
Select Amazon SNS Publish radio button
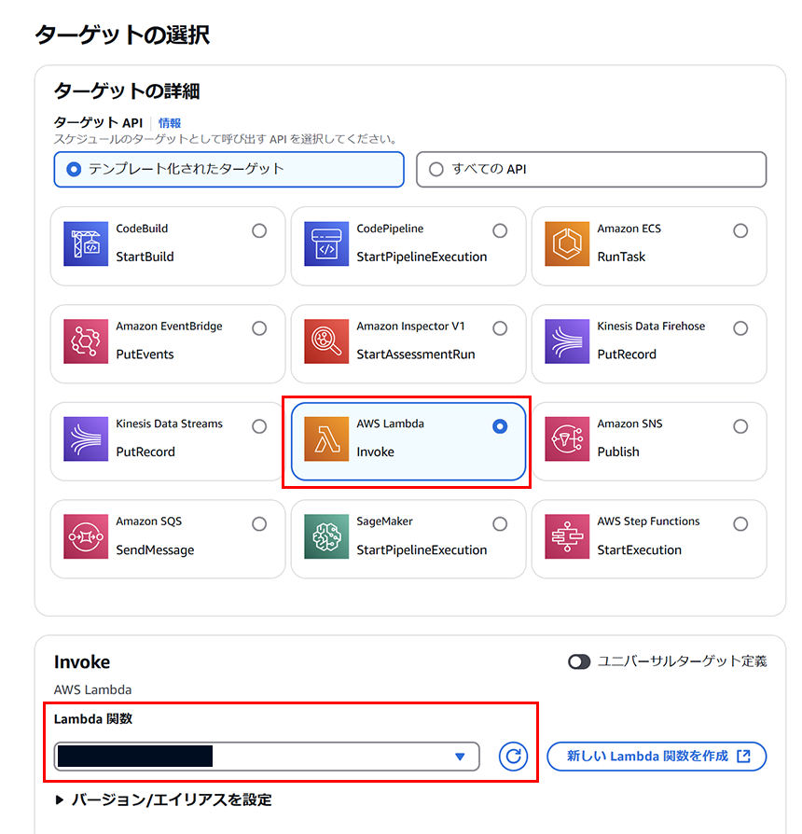coord(740,426)
